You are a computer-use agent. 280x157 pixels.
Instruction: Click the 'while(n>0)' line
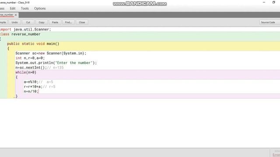[26, 72]
